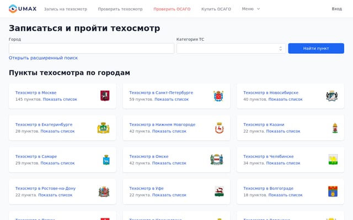This screenshot has height=220, width=353.
Task: Click the UMAX logo
Action: pyautogui.click(x=23, y=9)
